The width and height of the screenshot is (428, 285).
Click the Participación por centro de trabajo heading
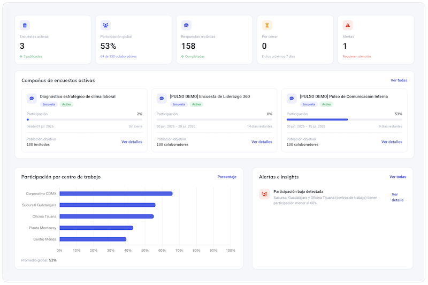coord(61,177)
